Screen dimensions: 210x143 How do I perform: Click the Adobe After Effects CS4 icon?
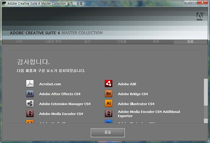click(x=30, y=93)
